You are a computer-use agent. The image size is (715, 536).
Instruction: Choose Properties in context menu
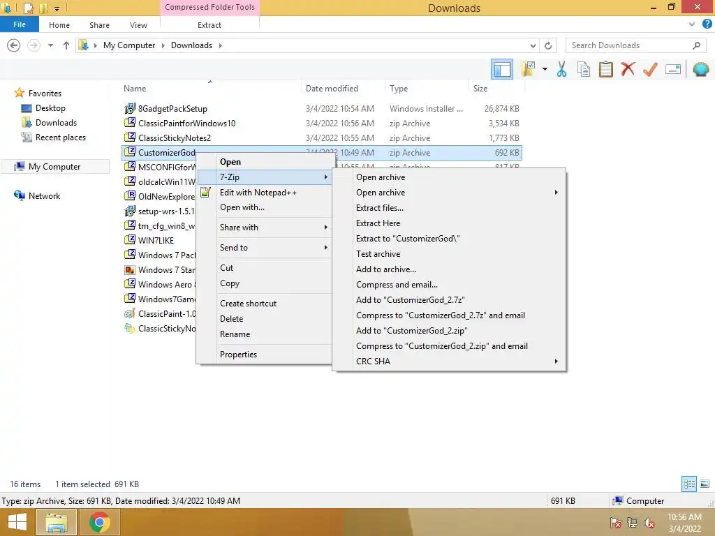(265, 354)
